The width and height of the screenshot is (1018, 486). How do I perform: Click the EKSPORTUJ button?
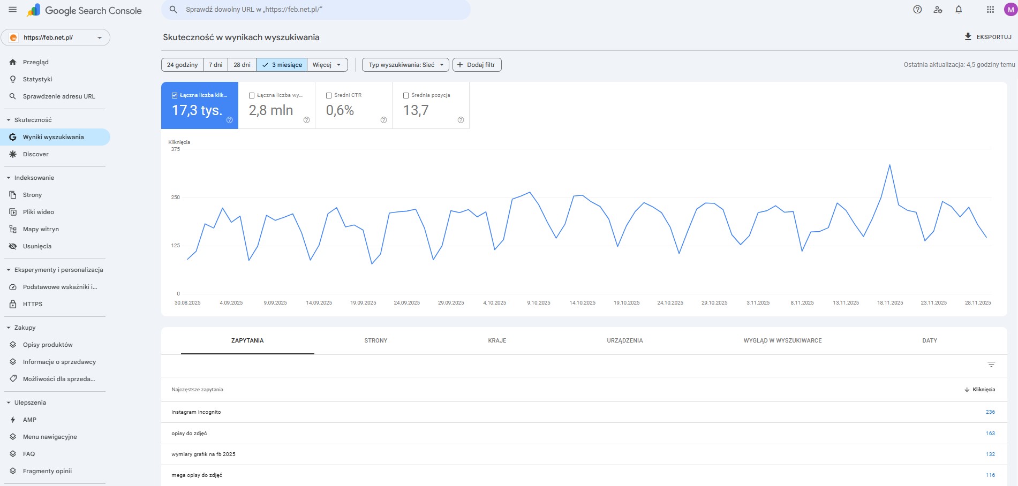click(x=987, y=37)
